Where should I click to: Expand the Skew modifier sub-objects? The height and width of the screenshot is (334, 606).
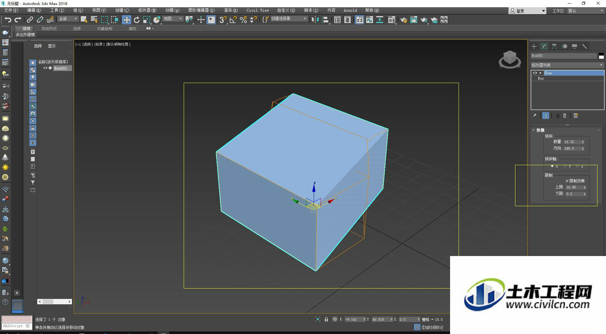tap(541, 73)
